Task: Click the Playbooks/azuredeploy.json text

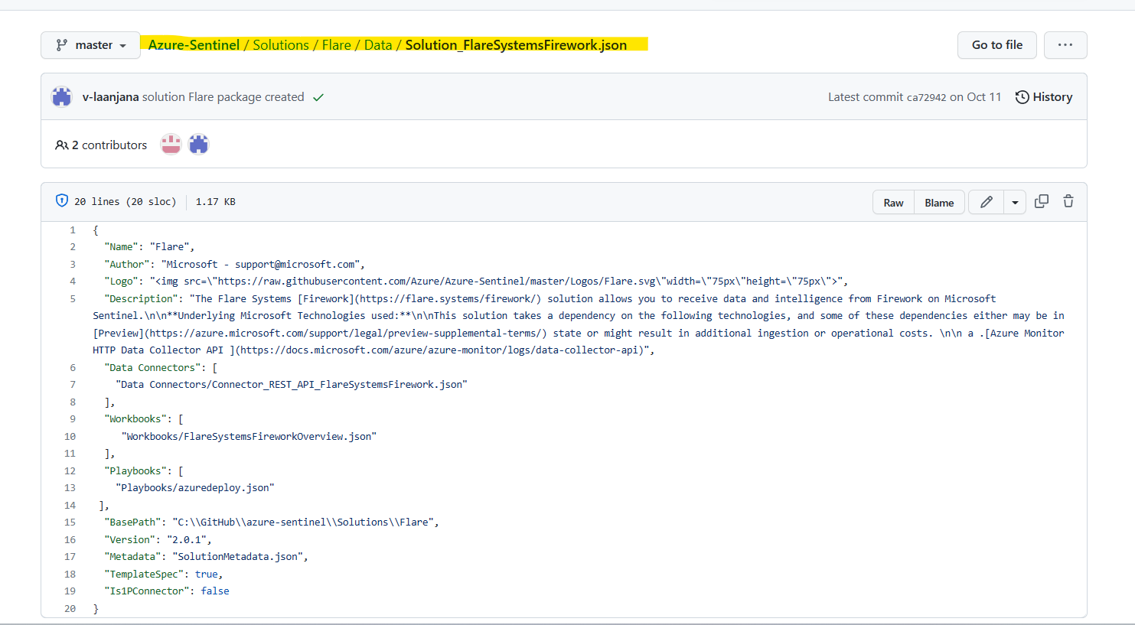Action: tap(195, 487)
